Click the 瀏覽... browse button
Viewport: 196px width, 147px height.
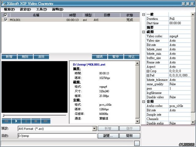pyautogui.click(x=108, y=136)
